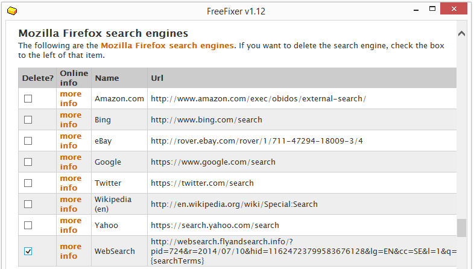Image resolution: width=474 pixels, height=269 pixels.
Task: Open more info link for Google
Action: [71, 162]
